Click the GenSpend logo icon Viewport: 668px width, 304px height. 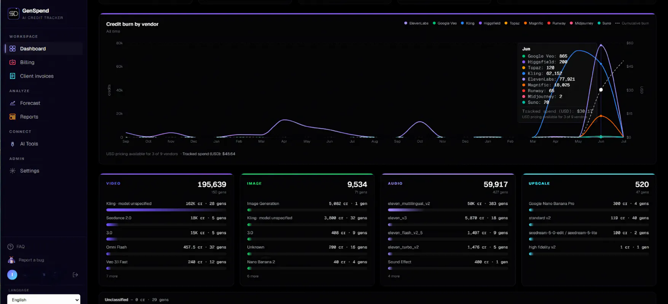[14, 14]
